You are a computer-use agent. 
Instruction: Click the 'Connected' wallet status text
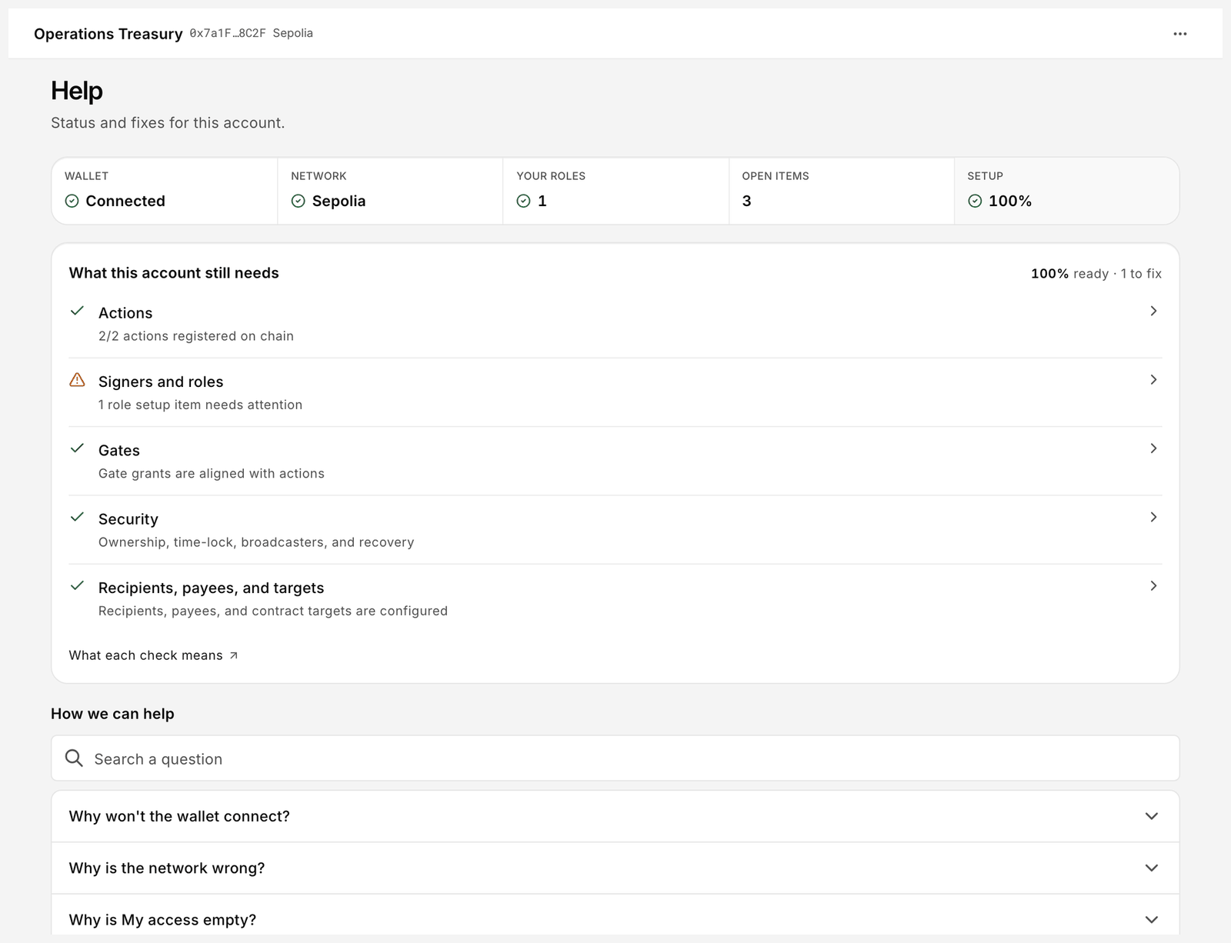coord(125,201)
